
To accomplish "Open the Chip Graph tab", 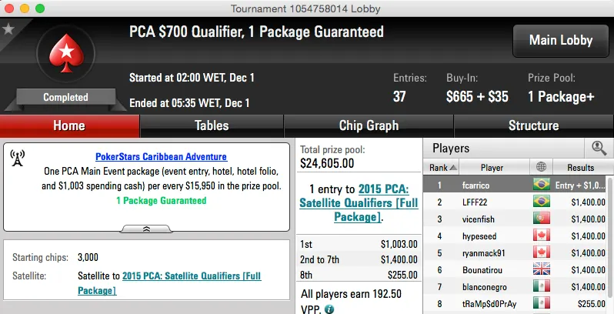I will pyautogui.click(x=369, y=125).
